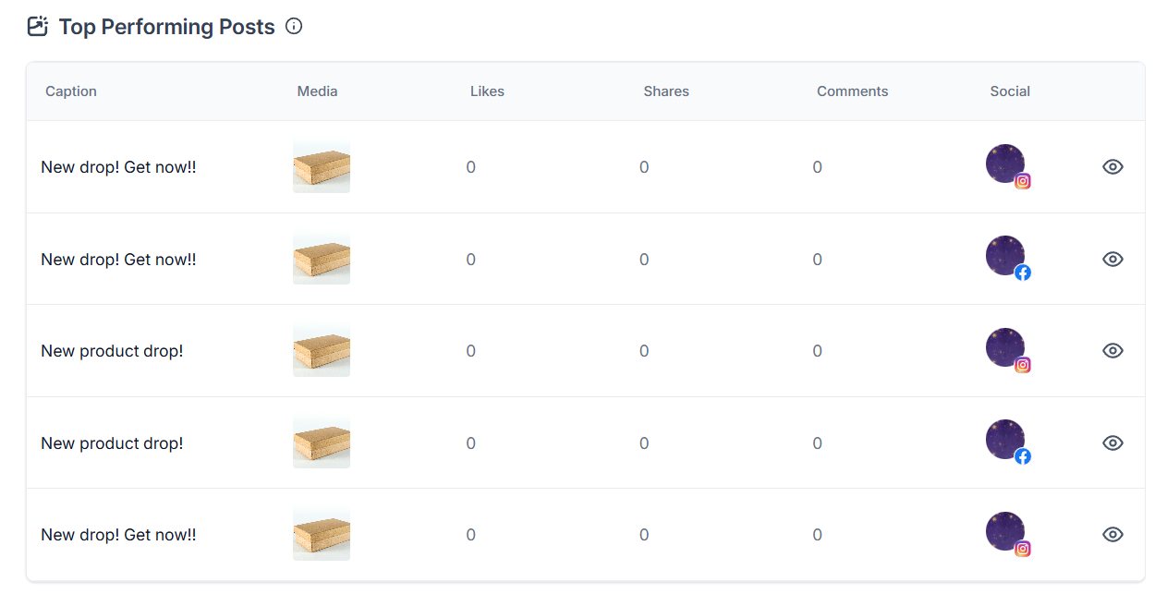Open the Facebook account avatar in the fourth row
The width and height of the screenshot is (1155, 594).
click(x=1005, y=440)
